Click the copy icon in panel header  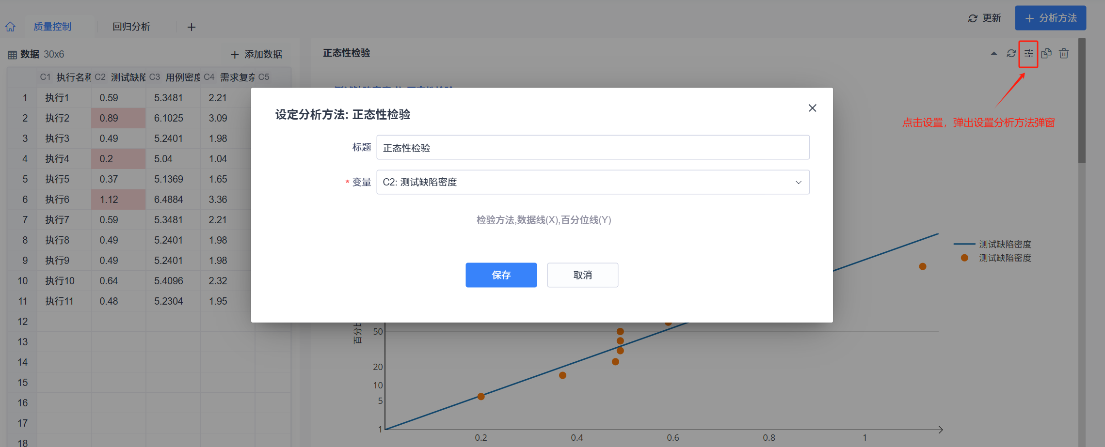pos(1046,54)
